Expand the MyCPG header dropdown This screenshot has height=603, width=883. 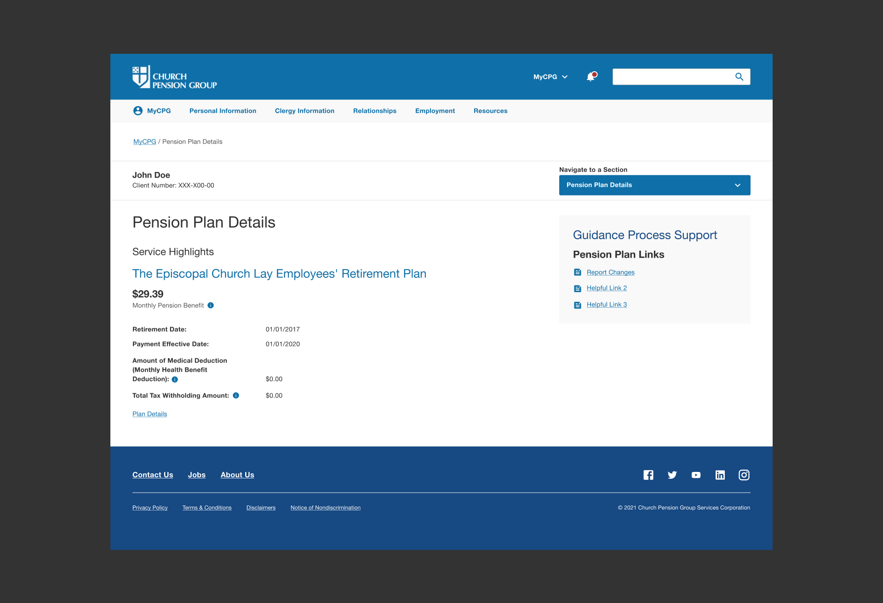550,77
